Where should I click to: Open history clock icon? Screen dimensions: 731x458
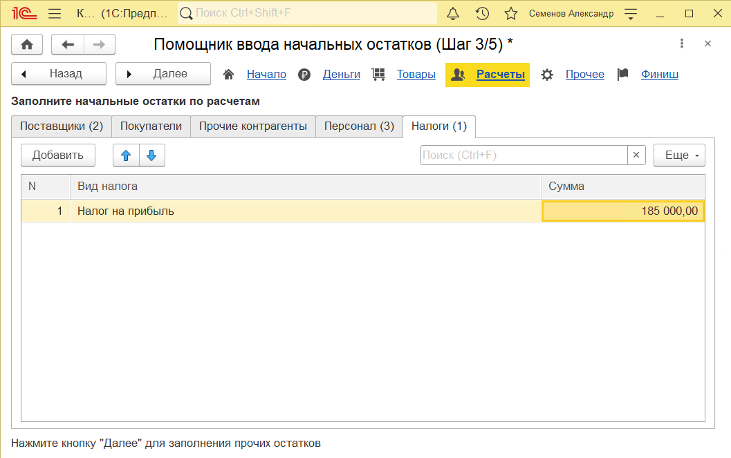(x=482, y=14)
